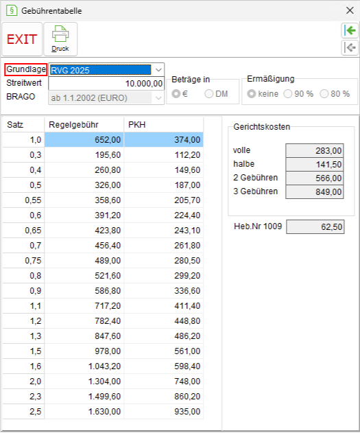The width and height of the screenshot is (360, 433).
Task: Select keine Ermäßigung radio button
Action: [263, 94]
